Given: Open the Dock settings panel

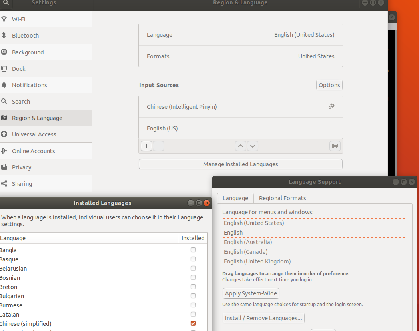Looking at the screenshot, I should point(4,68).
